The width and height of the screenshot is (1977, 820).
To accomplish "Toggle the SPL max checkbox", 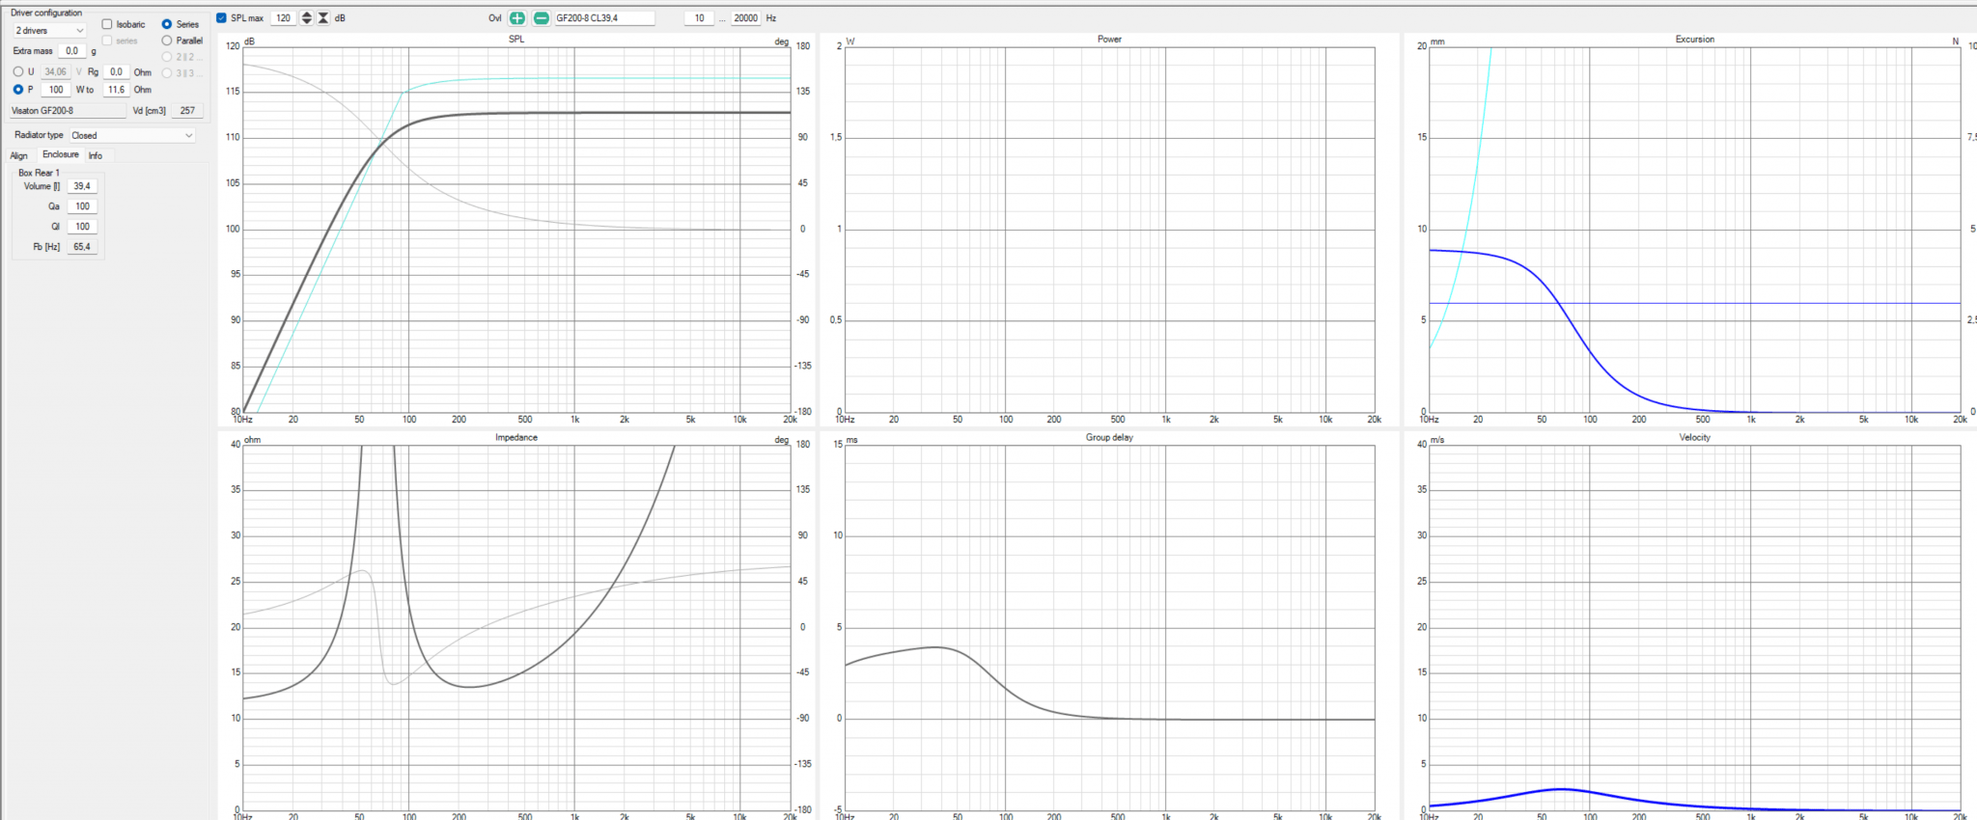I will pos(222,18).
